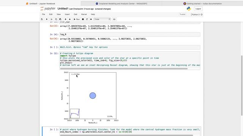Restart kernel and run all cells icon

(x=91, y=19)
